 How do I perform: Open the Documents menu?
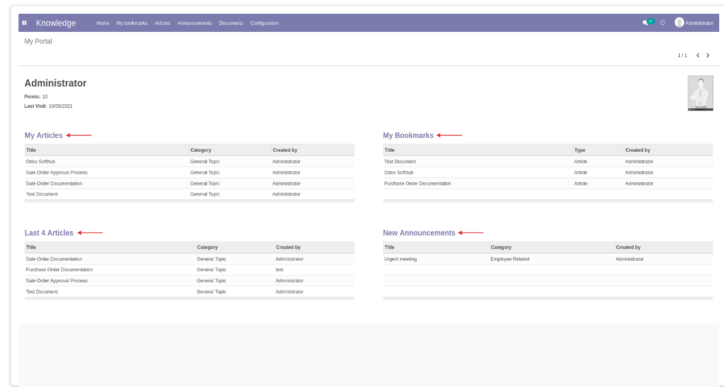[x=231, y=23]
